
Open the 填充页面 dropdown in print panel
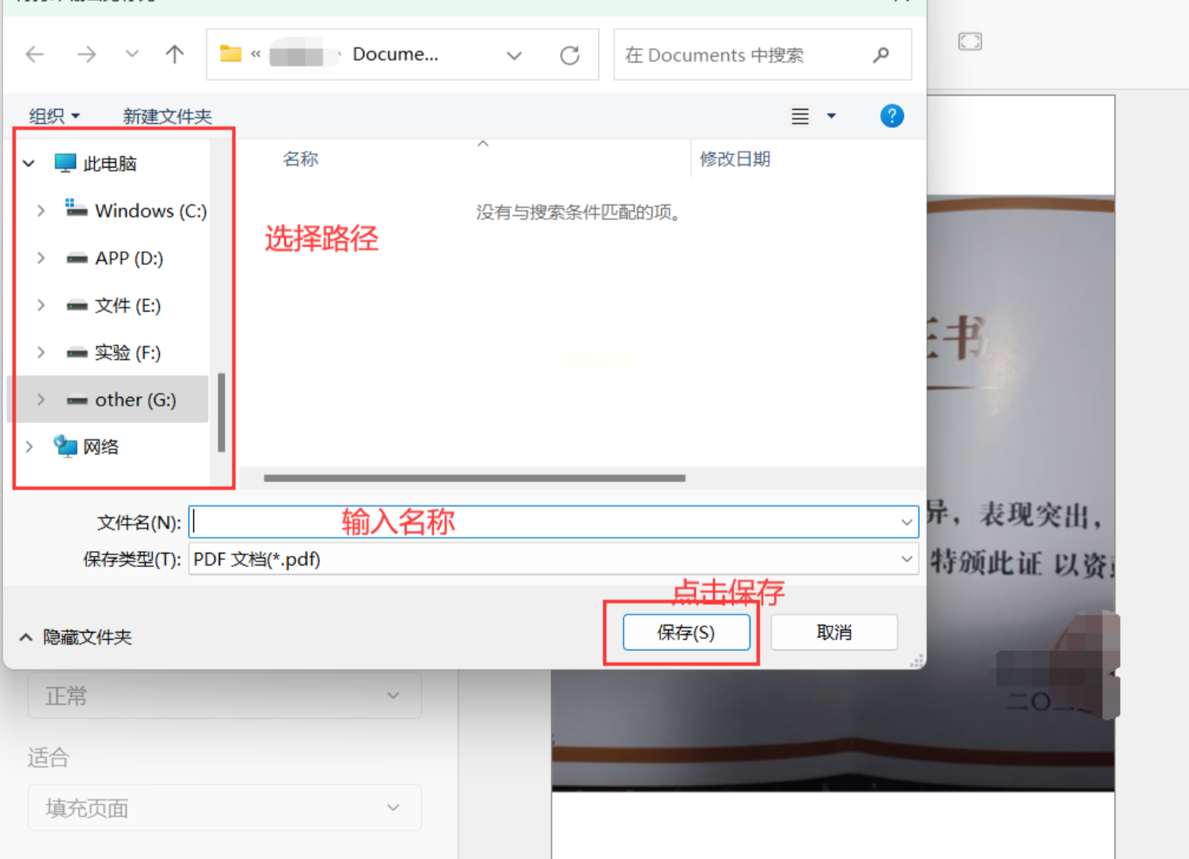(x=225, y=808)
